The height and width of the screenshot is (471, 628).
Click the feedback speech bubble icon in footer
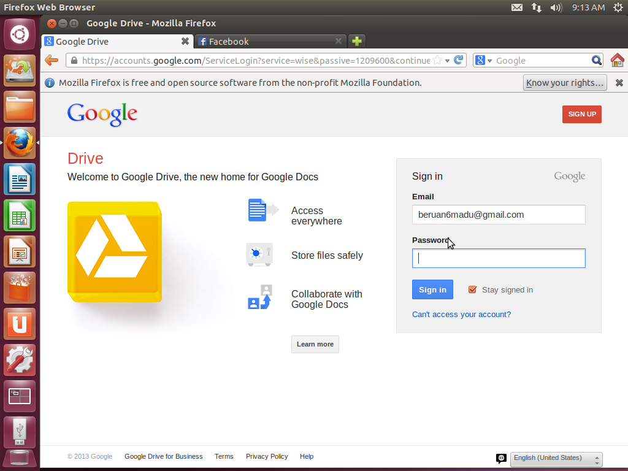pos(501,458)
